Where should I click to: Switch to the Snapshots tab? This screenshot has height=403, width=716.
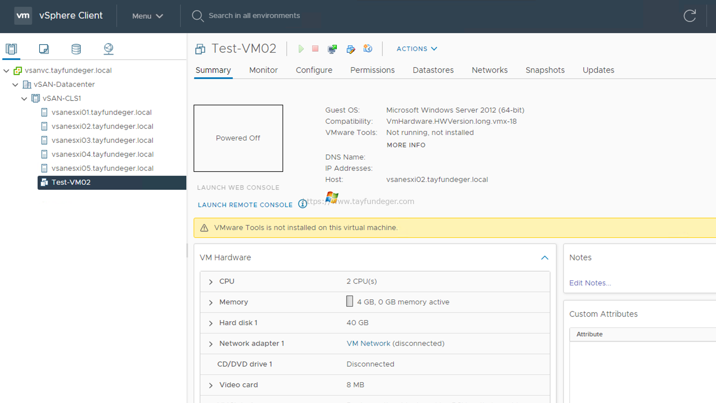tap(545, 70)
